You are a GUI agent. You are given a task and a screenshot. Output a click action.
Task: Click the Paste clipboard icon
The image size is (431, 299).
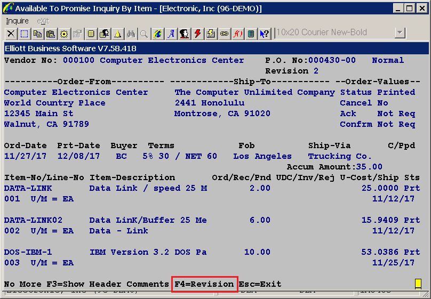(51, 34)
